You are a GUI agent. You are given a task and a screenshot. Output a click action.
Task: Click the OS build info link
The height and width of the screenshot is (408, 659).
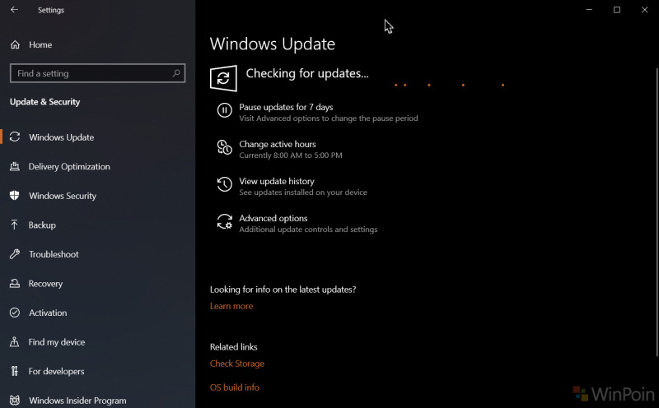(x=235, y=387)
